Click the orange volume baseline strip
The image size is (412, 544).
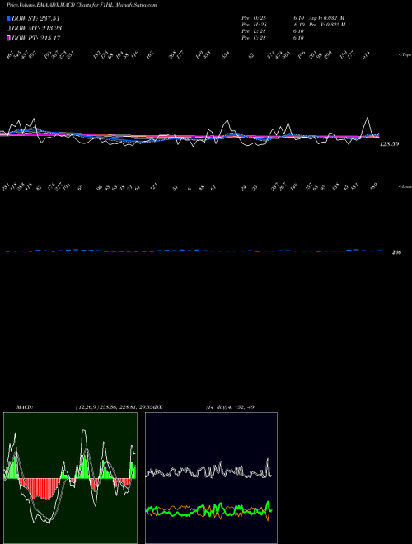(206, 251)
